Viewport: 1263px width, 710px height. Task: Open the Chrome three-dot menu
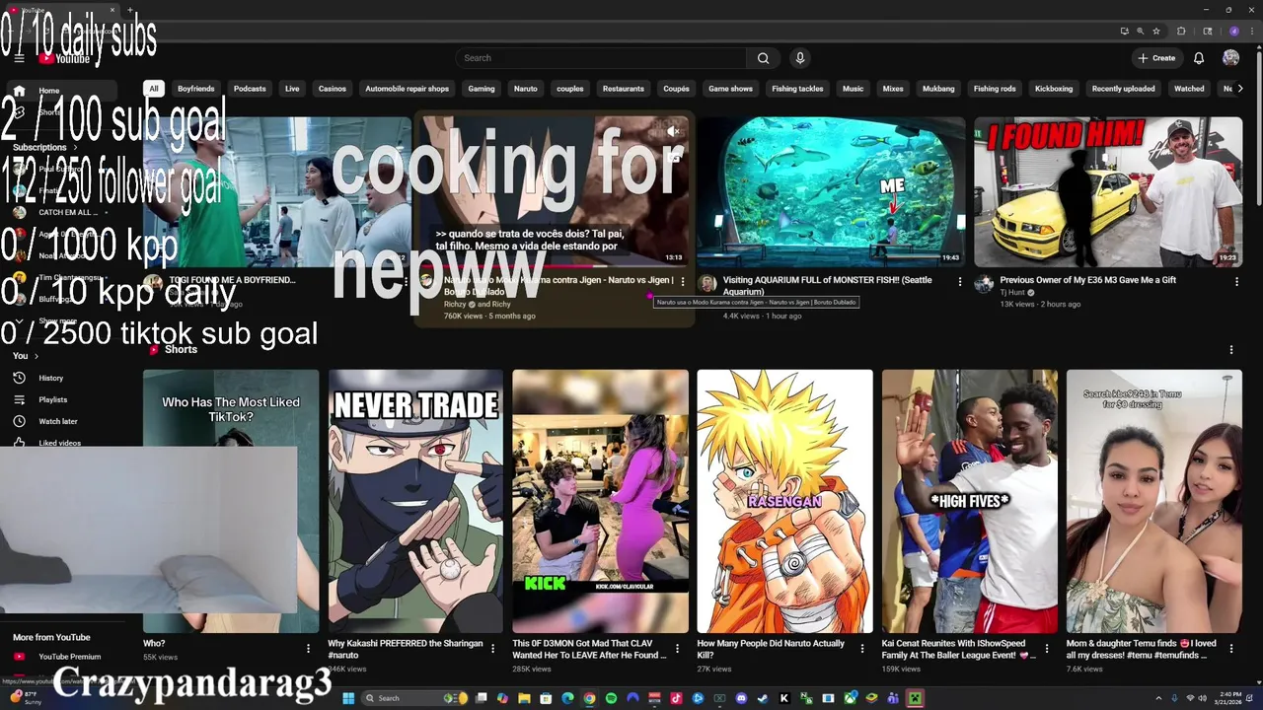tap(1250, 31)
